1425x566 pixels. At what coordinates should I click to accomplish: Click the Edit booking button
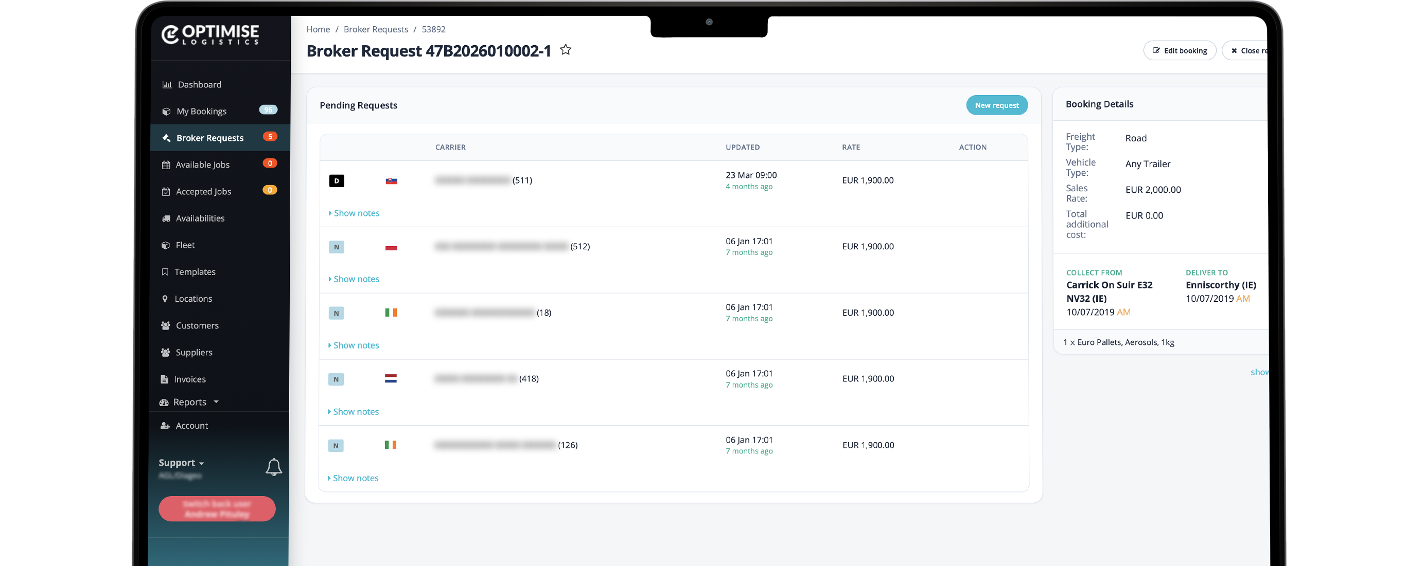1180,50
